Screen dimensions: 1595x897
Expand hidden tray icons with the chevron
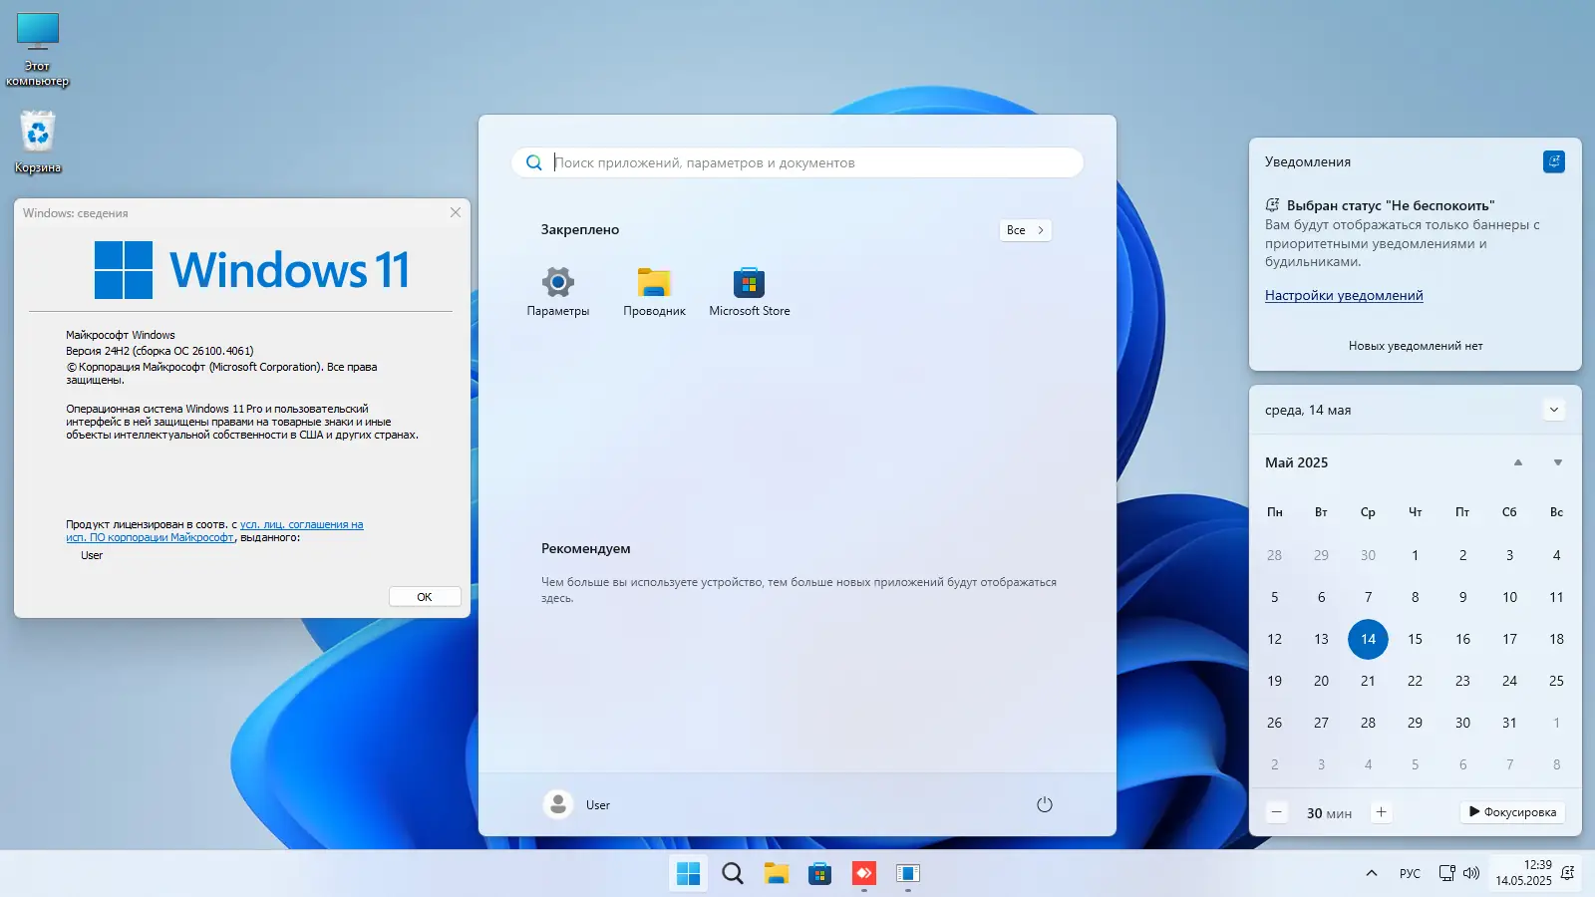(1372, 872)
